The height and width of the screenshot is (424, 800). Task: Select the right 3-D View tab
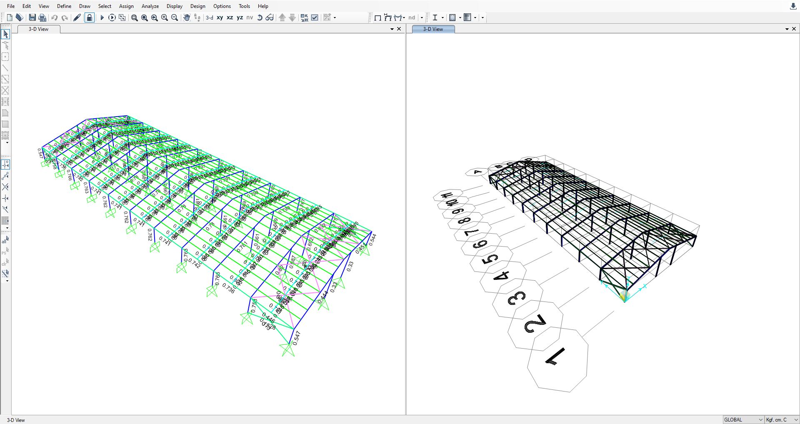(433, 29)
